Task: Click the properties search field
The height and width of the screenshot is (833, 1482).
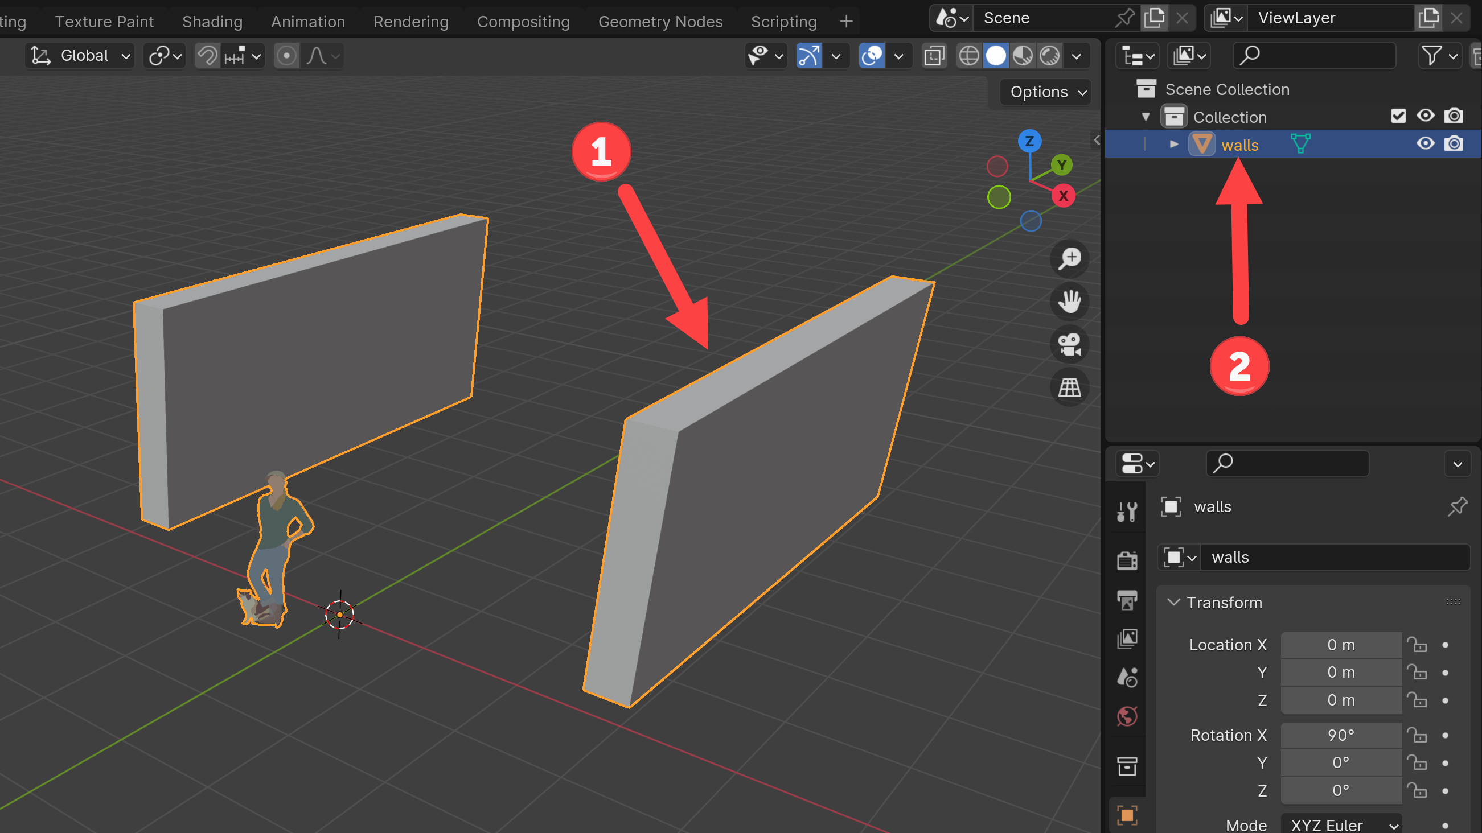Action: pos(1287,463)
